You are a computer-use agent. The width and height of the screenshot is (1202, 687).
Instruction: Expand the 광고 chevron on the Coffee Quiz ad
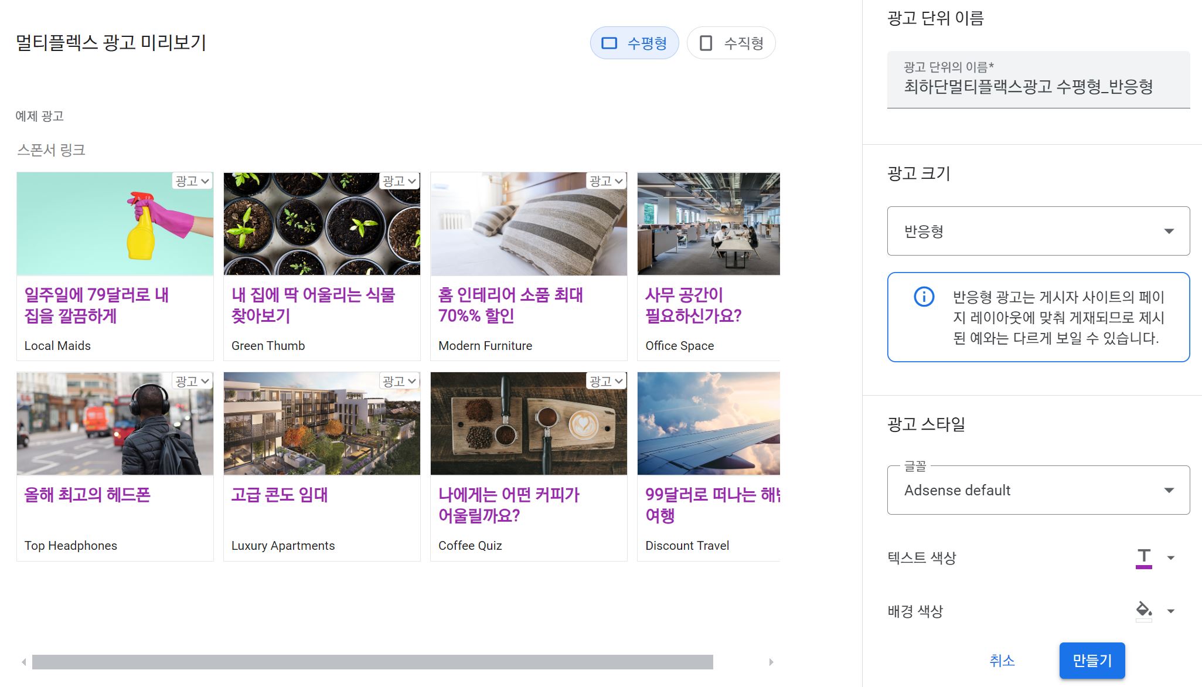pyautogui.click(x=619, y=381)
